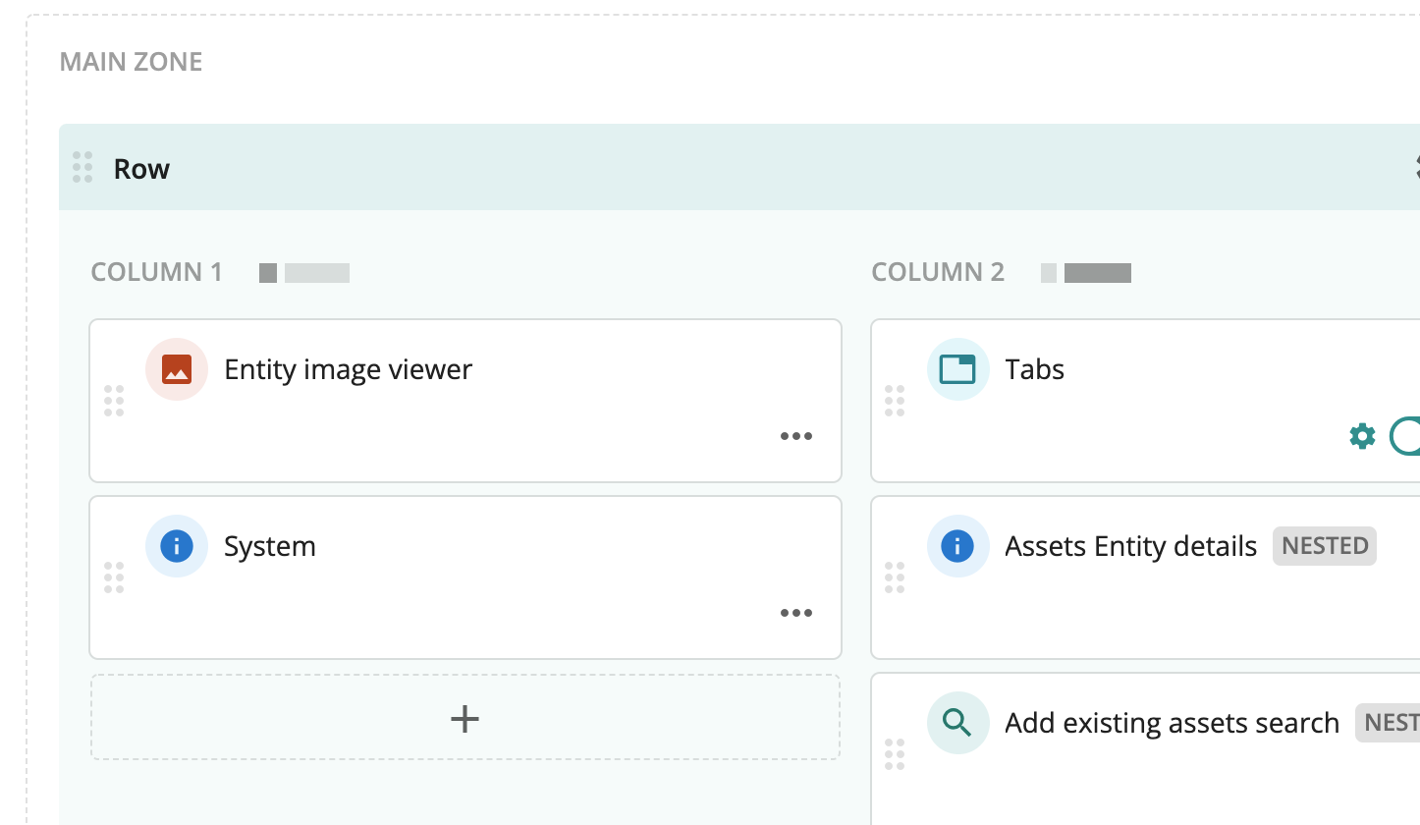This screenshot has width=1420, height=825.
Task: Flip the toggle on the Tabs widget
Action: click(x=1405, y=436)
